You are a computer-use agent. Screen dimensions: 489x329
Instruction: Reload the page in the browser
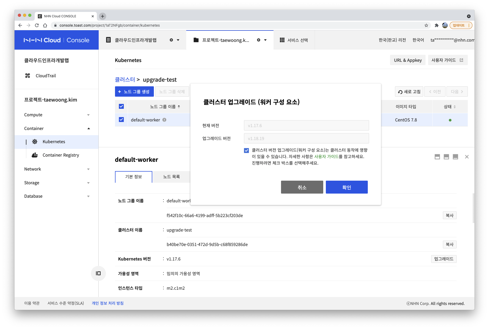click(x=37, y=25)
